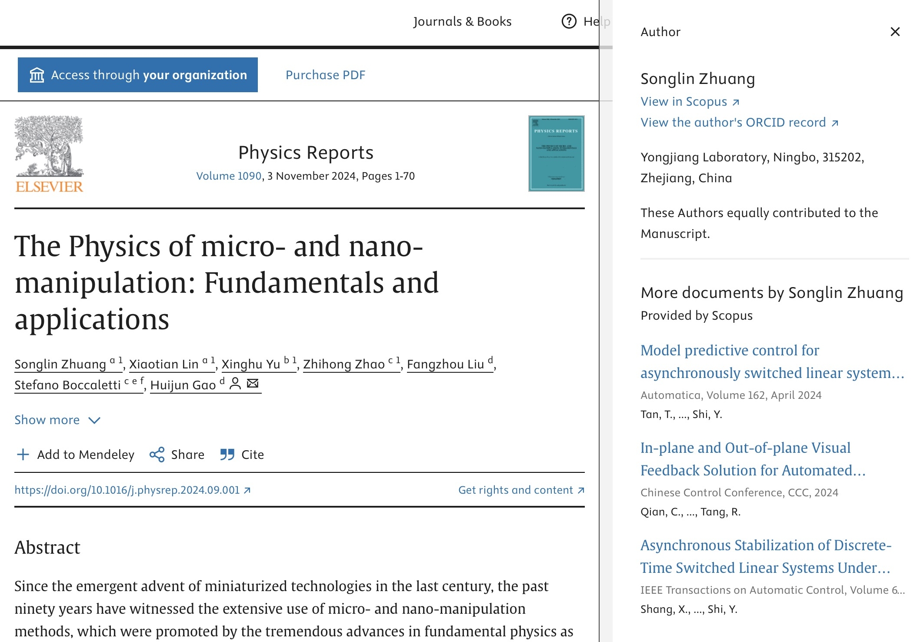Open the doi.org article link
The width and height of the screenshot is (917, 642).
[133, 490]
